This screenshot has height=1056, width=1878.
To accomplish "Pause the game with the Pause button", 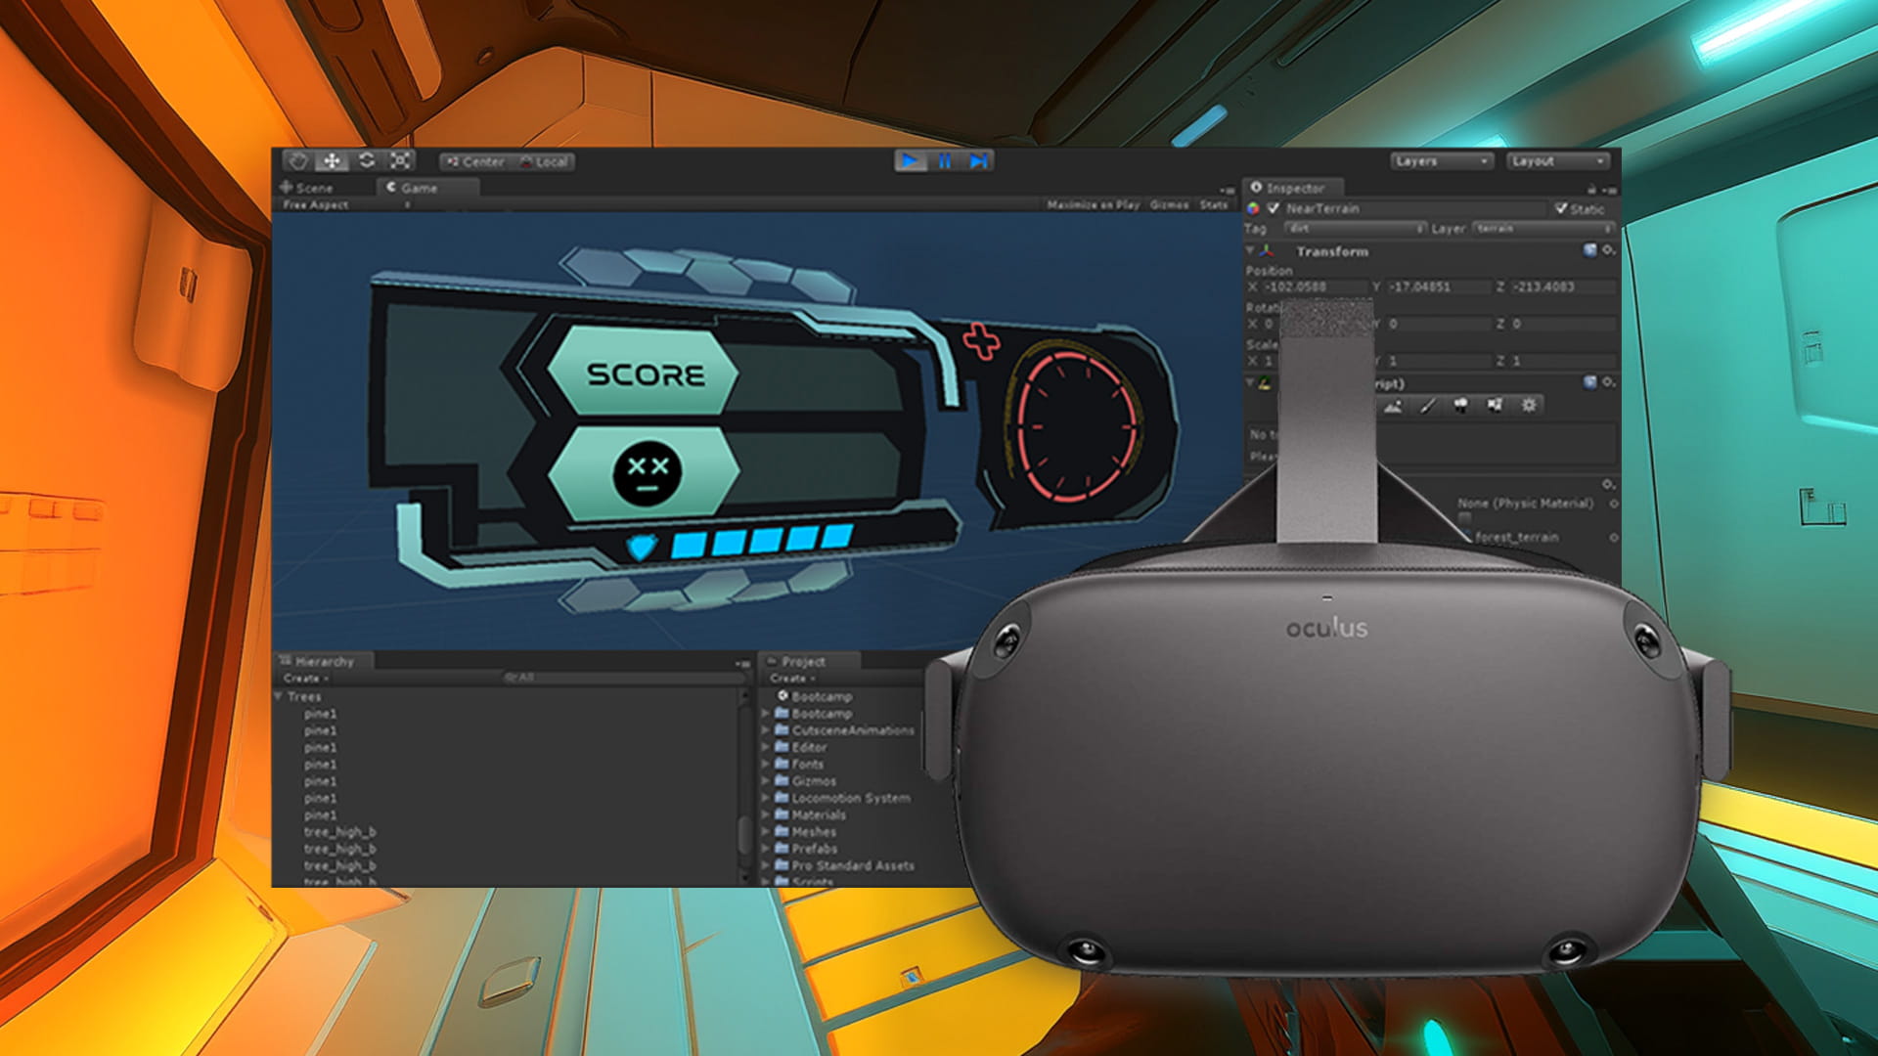I will point(945,161).
